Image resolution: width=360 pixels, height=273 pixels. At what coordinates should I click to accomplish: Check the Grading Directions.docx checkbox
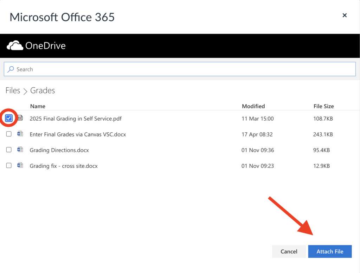(8, 150)
